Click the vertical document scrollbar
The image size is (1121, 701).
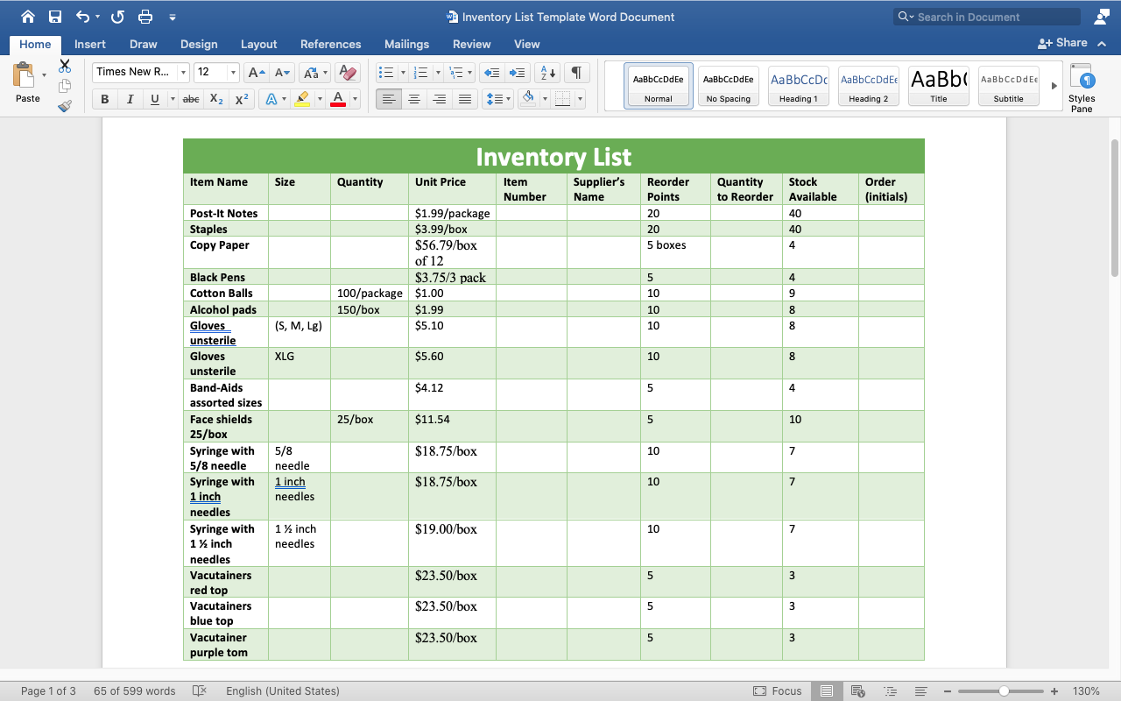point(1115,209)
